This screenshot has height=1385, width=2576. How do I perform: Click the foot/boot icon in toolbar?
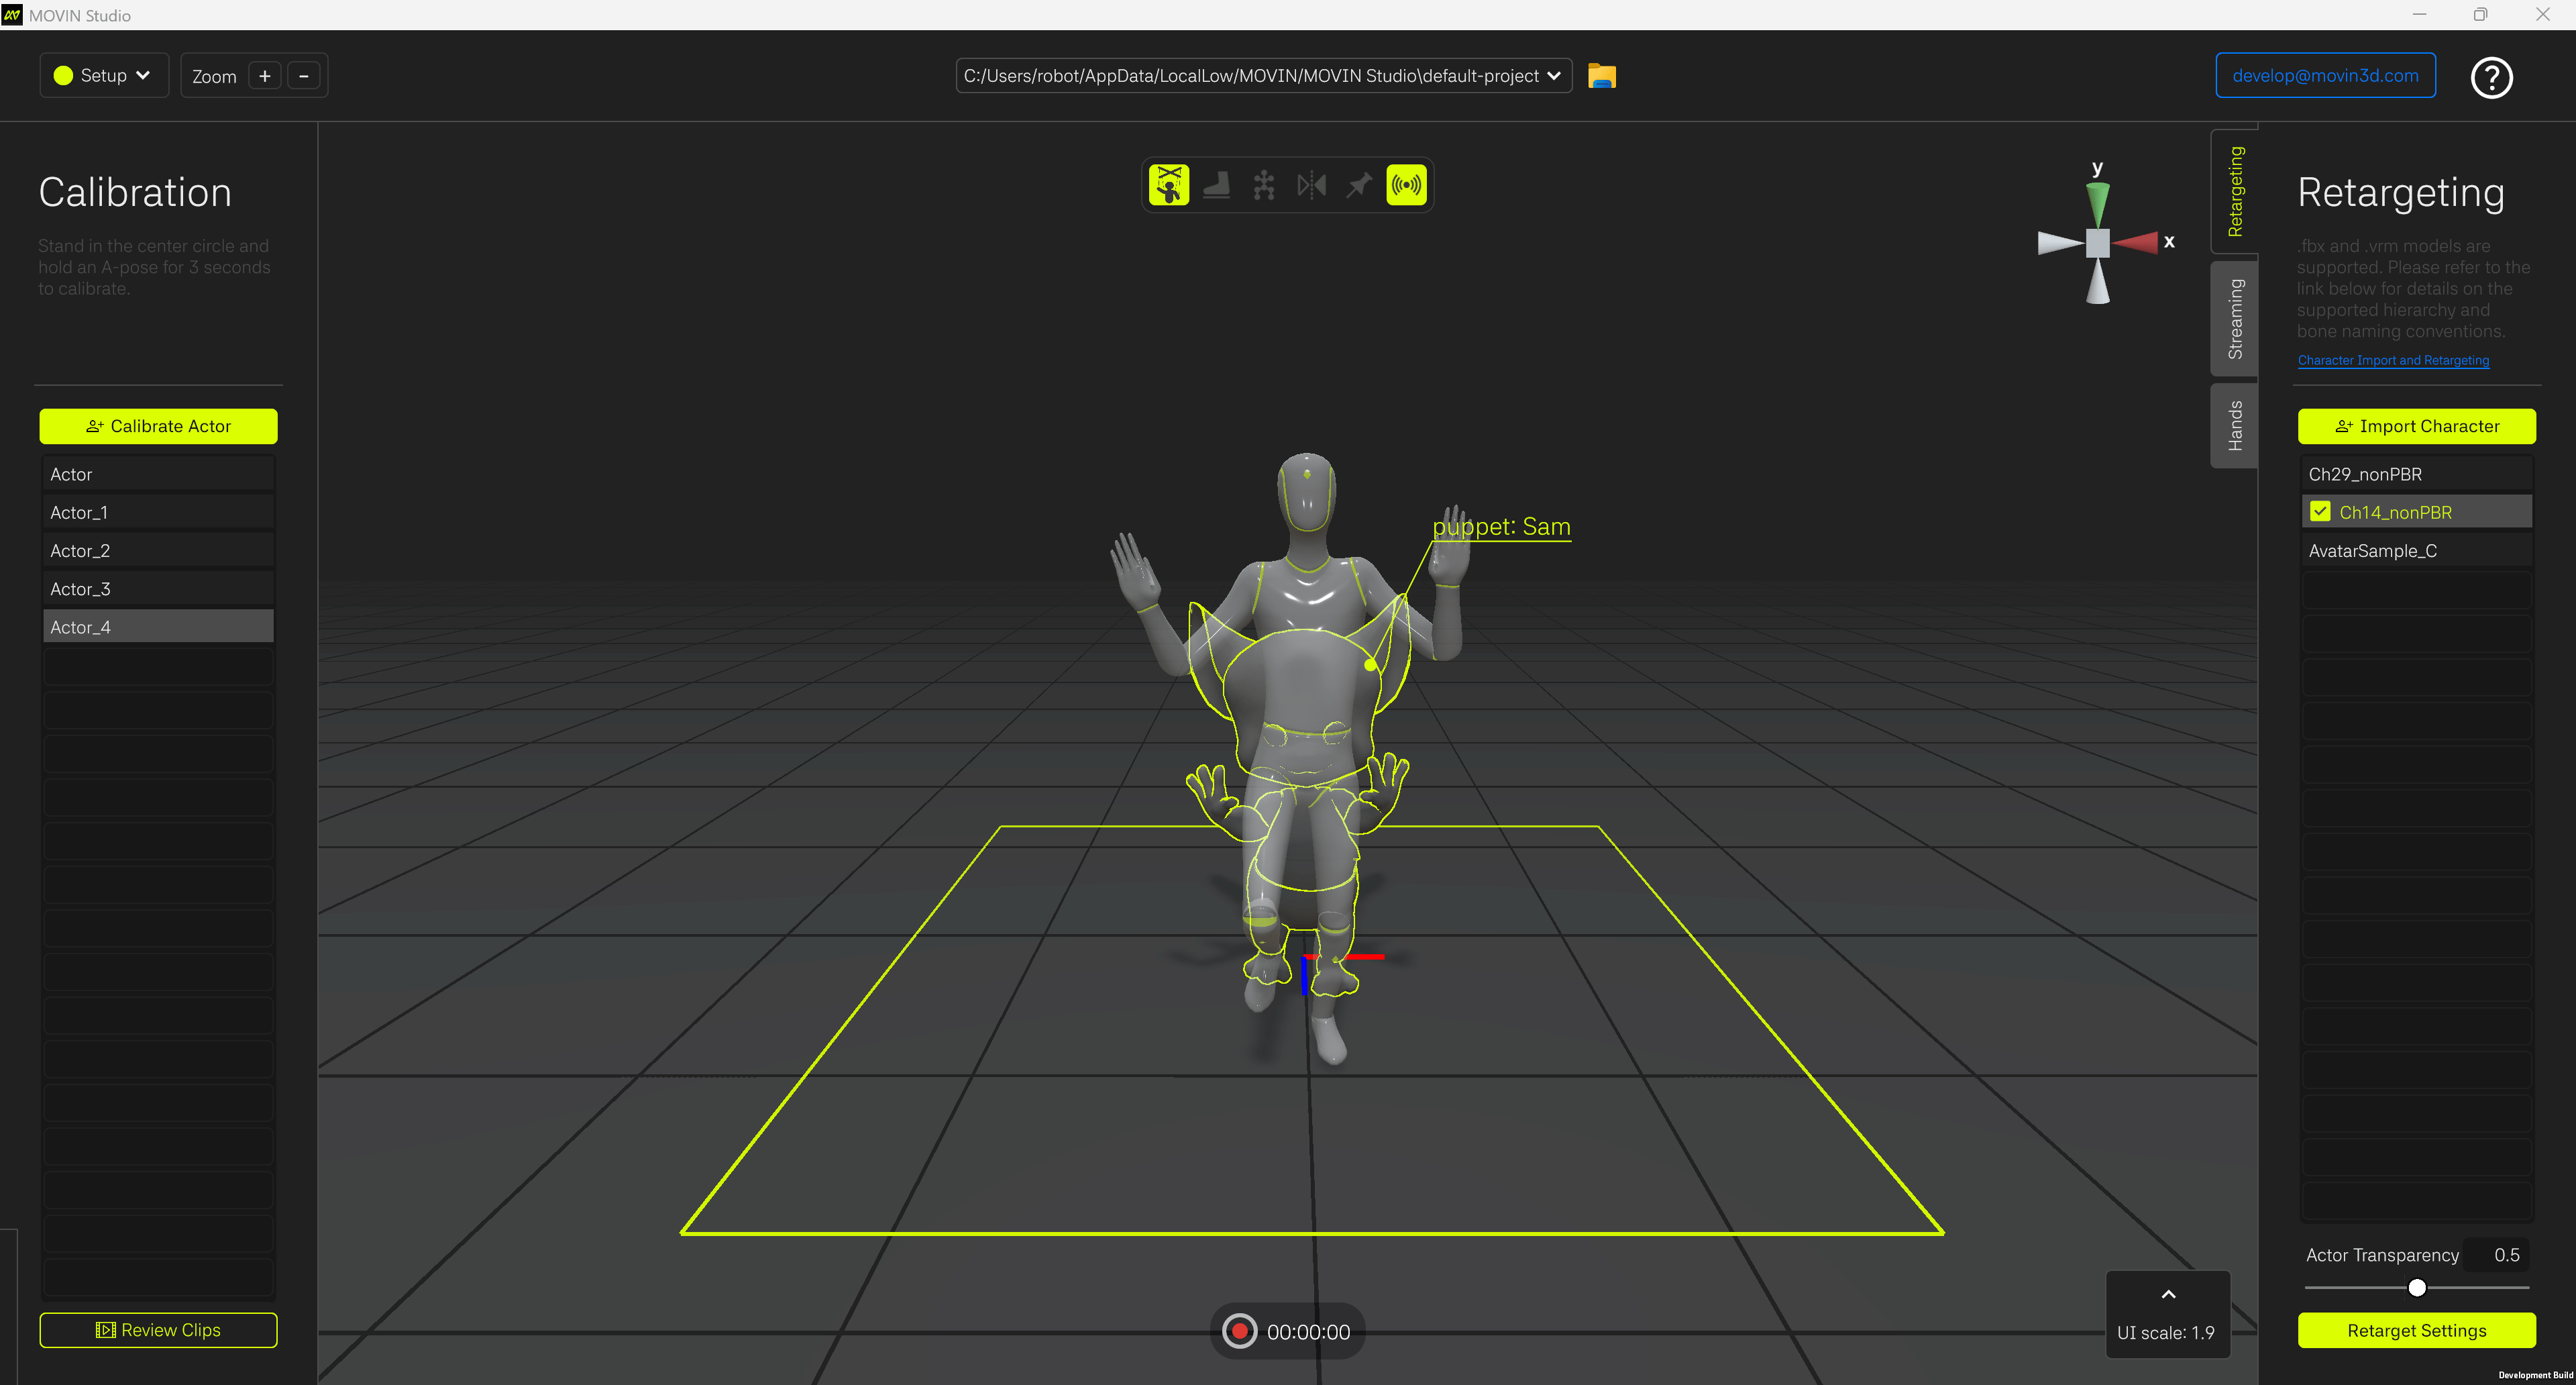tap(1216, 185)
